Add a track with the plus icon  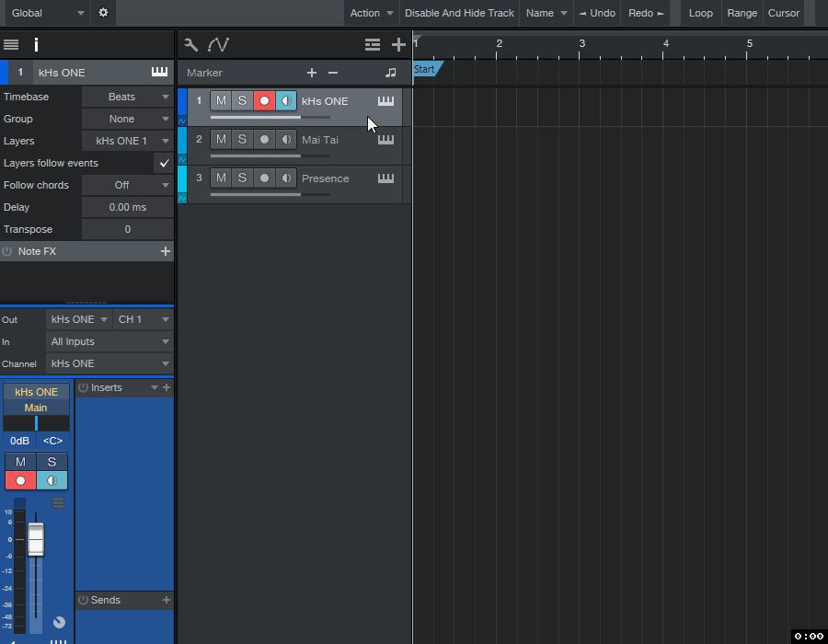click(x=398, y=45)
